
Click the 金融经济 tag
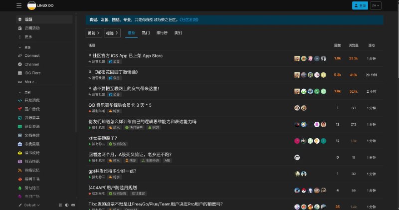pos(150,161)
